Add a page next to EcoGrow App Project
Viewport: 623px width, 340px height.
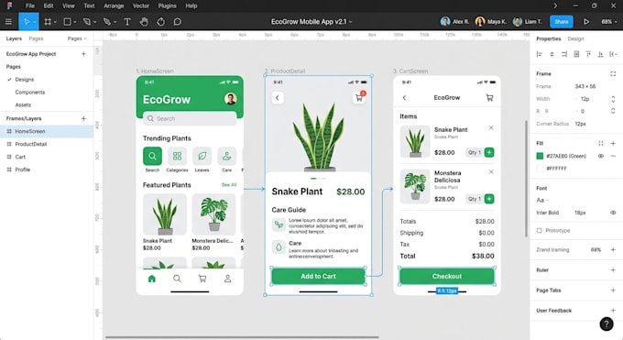83,54
